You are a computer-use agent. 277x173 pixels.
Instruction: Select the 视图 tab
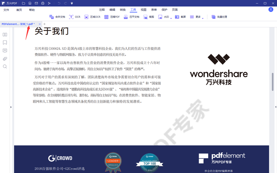pyautogui.click(x=143, y=10)
